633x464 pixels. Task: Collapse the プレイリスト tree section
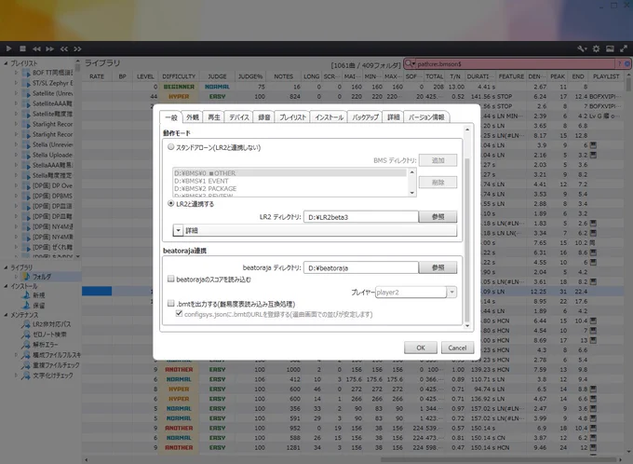tap(6, 63)
